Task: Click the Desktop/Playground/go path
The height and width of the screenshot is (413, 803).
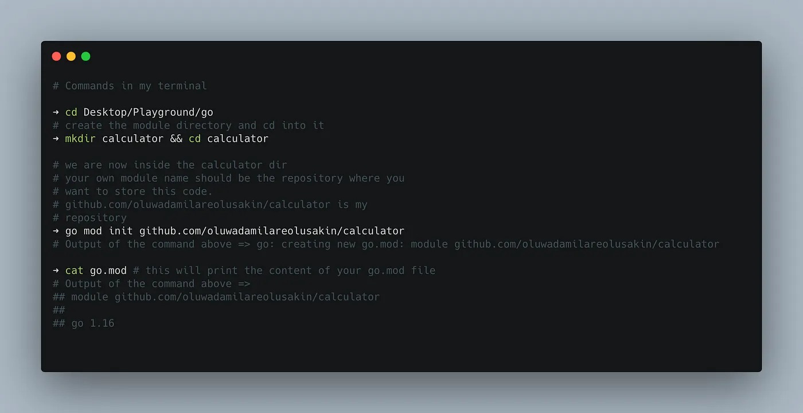Action: point(148,112)
